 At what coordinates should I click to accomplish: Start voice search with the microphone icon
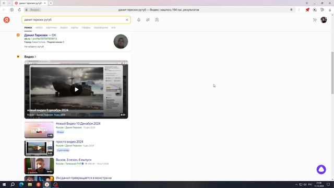[139, 20]
